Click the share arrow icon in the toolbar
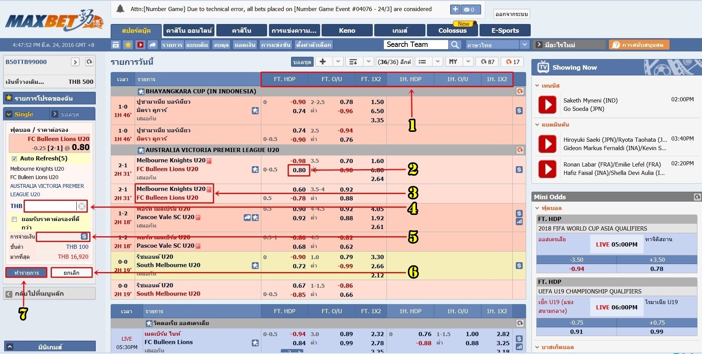 pos(153,45)
